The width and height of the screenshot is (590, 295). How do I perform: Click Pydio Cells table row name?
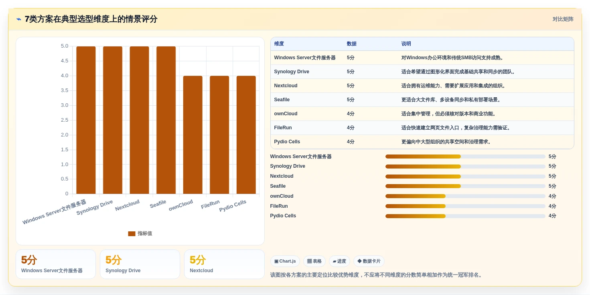tap(287, 142)
